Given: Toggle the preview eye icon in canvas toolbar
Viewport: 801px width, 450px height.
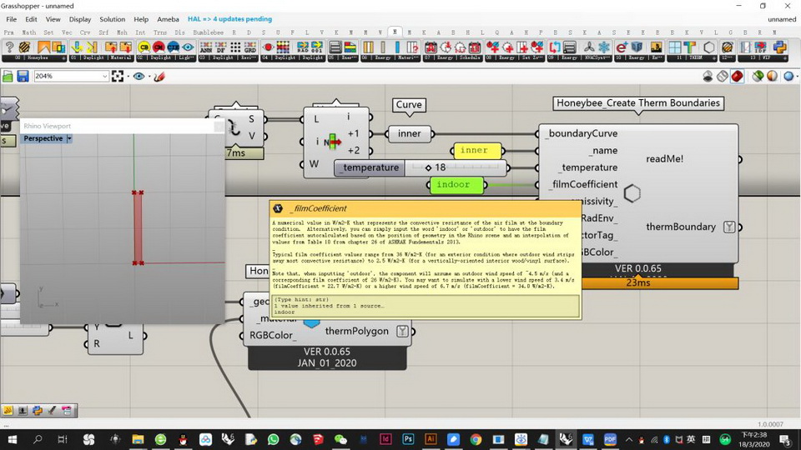Looking at the screenshot, I should (139, 76).
